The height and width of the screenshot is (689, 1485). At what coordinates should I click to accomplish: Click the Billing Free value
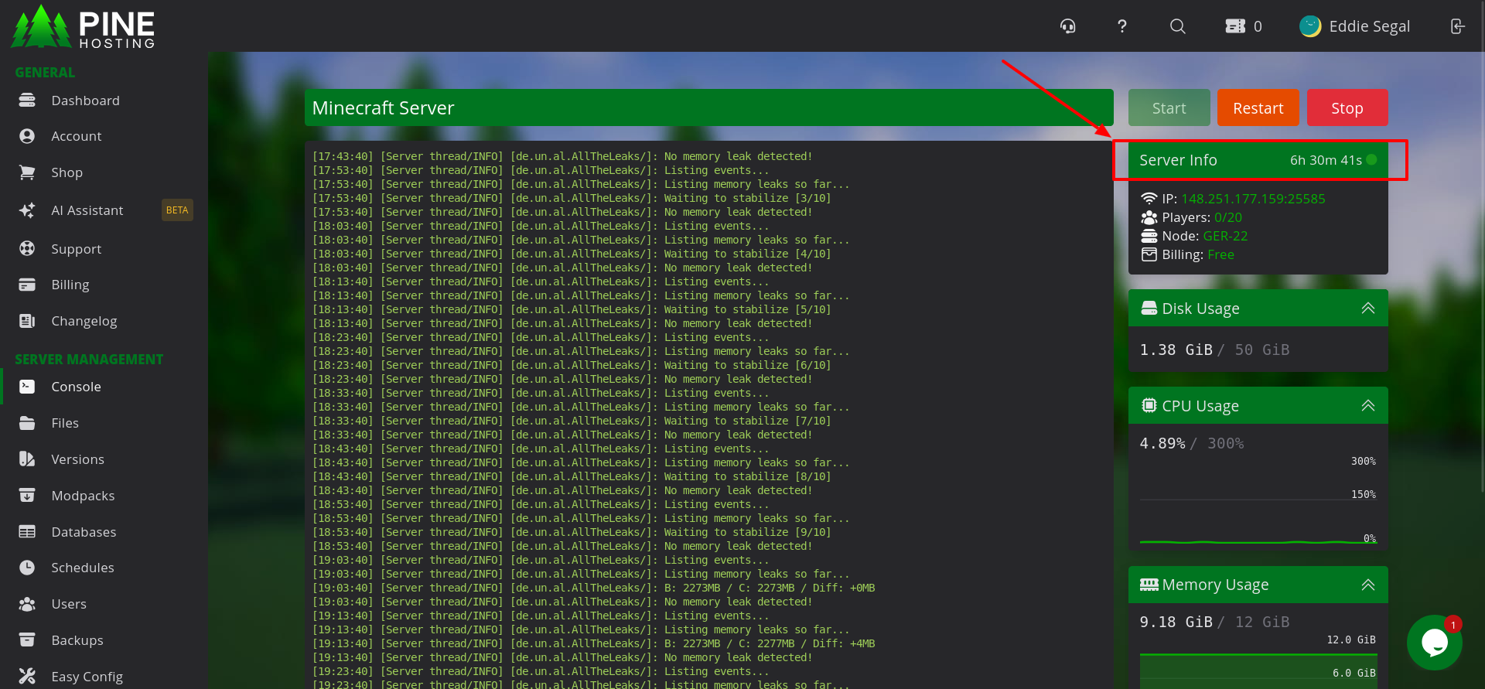[1220, 254]
